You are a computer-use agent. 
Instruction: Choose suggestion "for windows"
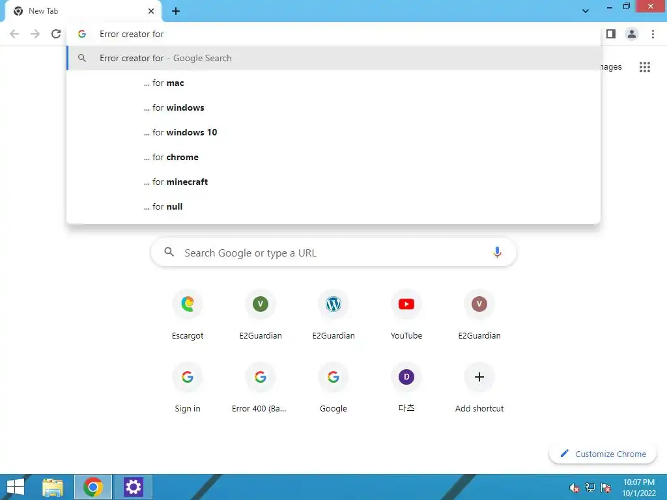(333, 107)
